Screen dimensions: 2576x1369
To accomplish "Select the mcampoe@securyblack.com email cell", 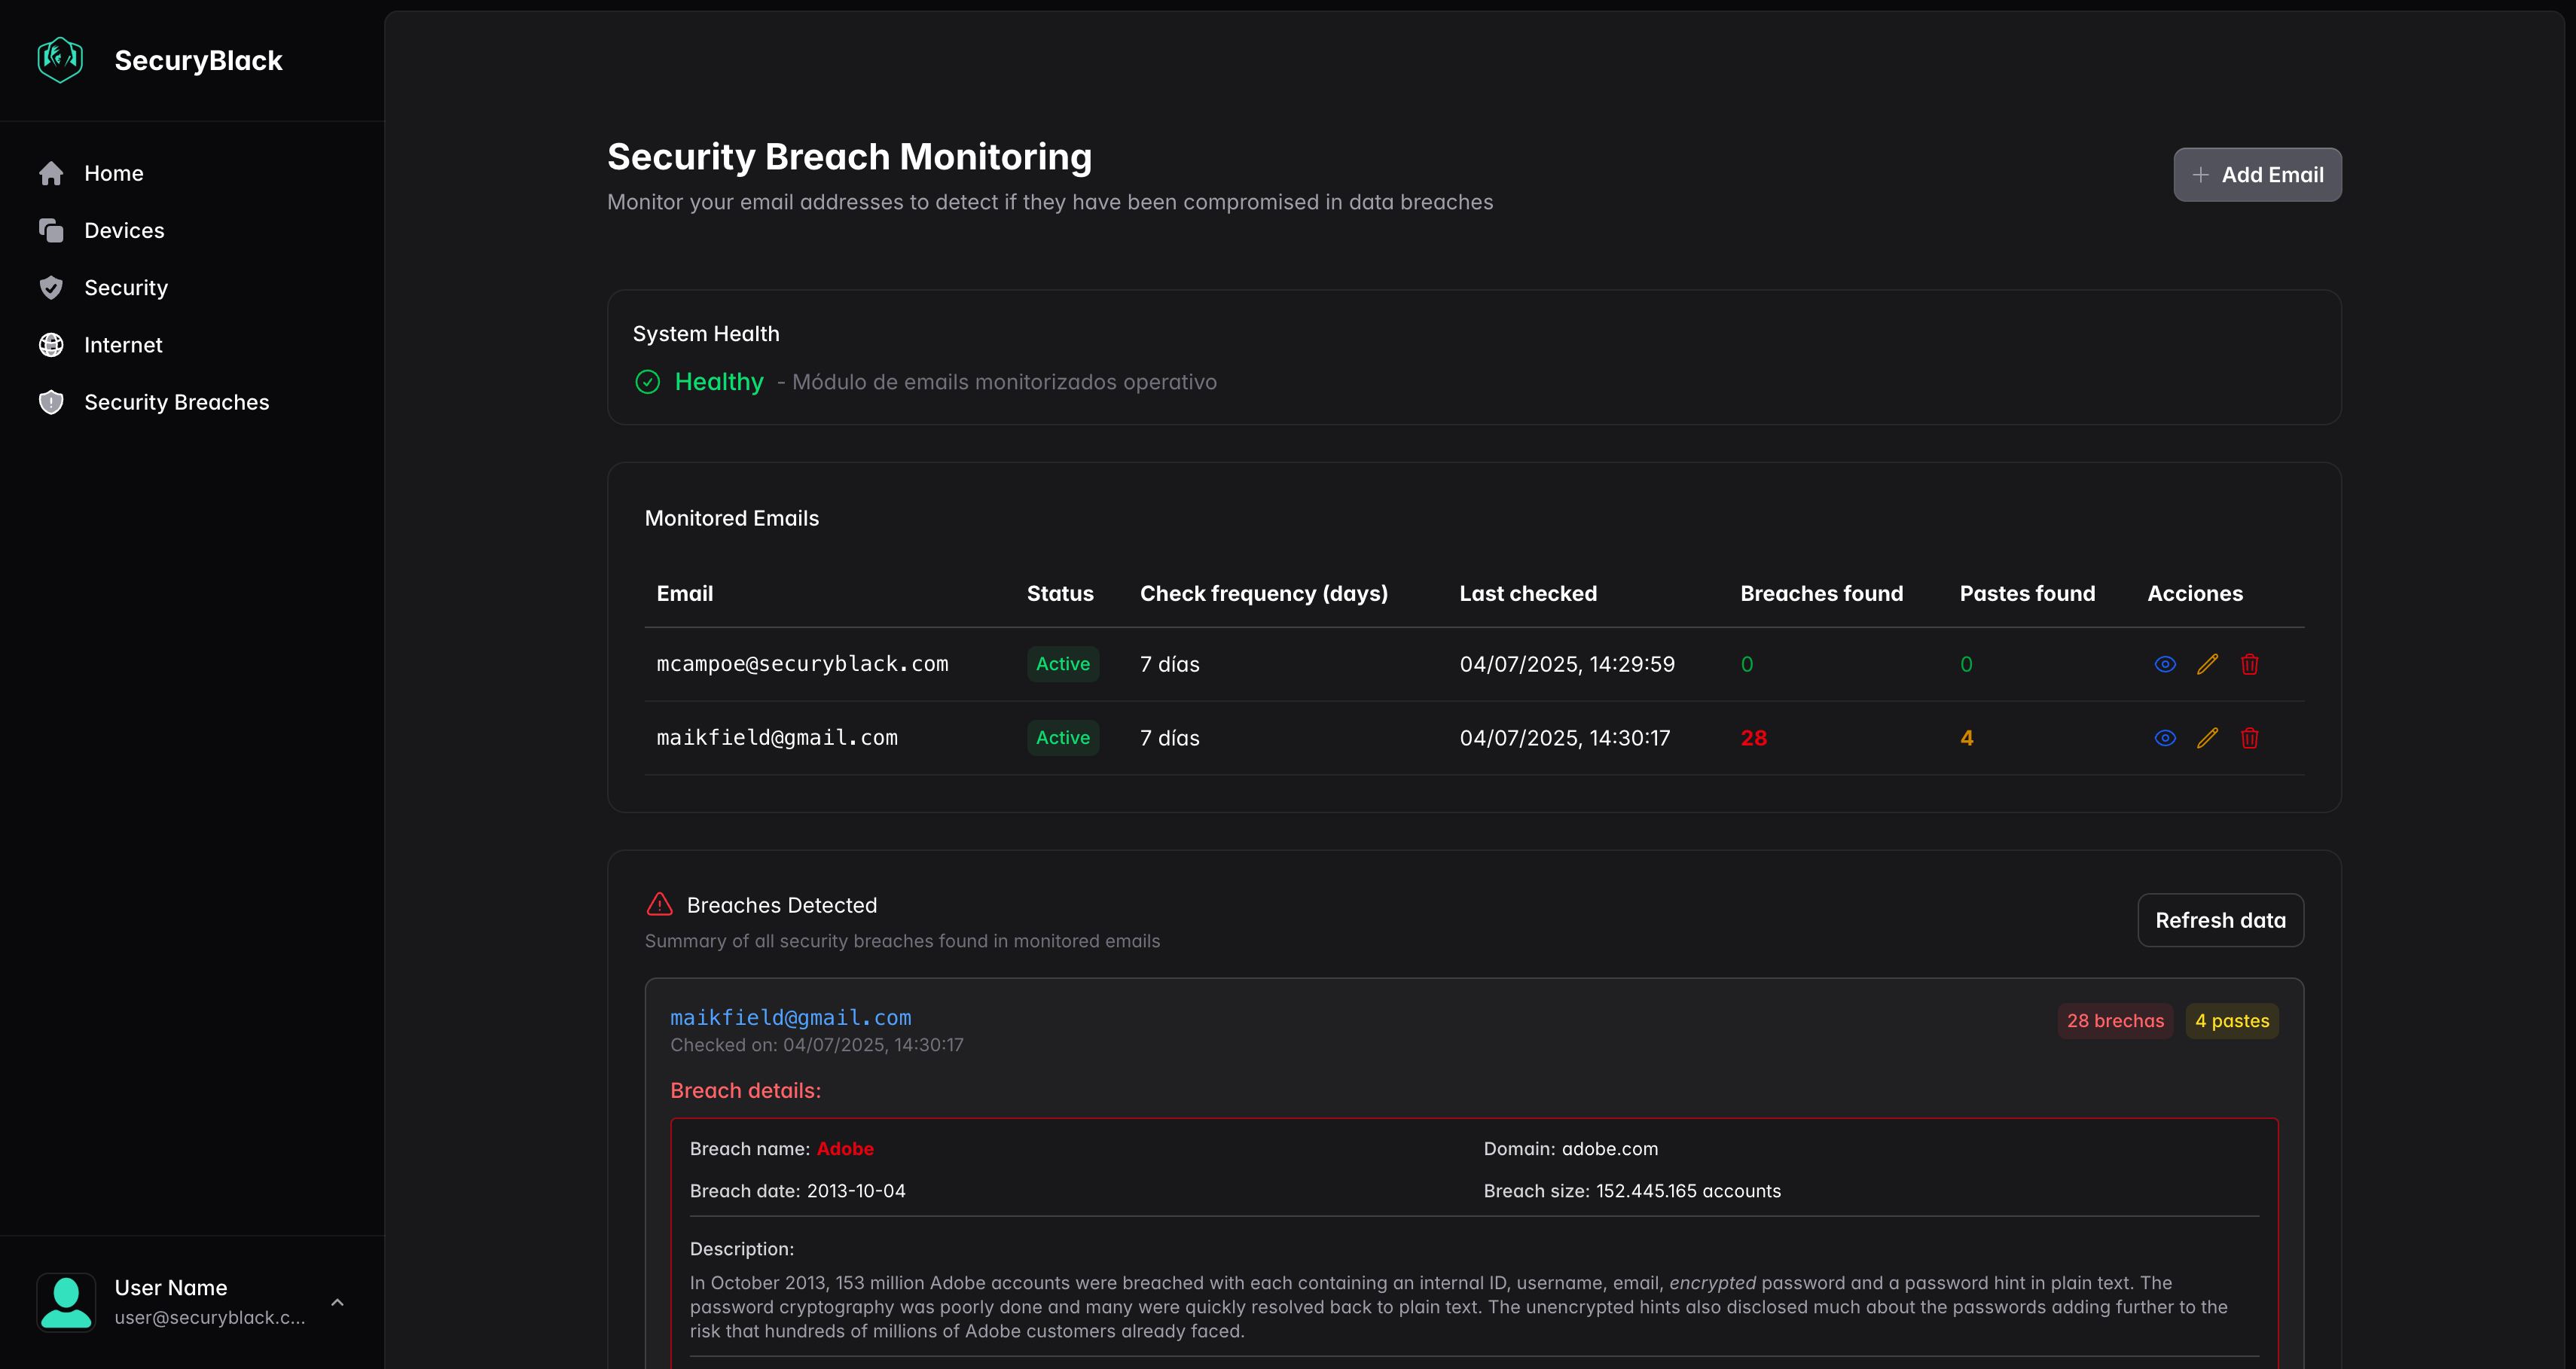I will [x=802, y=664].
